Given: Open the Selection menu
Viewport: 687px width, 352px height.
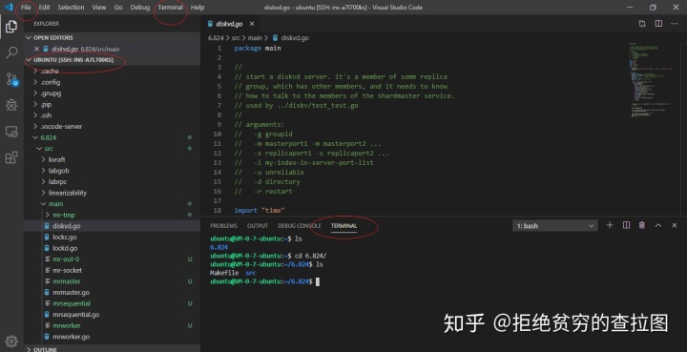Looking at the screenshot, I should (71, 8).
